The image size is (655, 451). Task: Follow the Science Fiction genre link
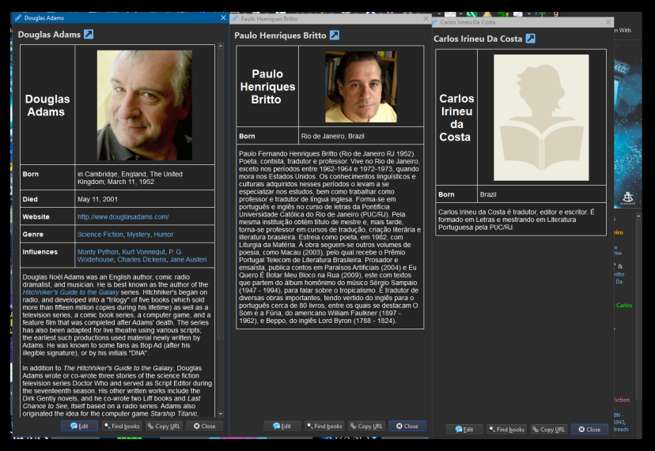click(x=100, y=235)
